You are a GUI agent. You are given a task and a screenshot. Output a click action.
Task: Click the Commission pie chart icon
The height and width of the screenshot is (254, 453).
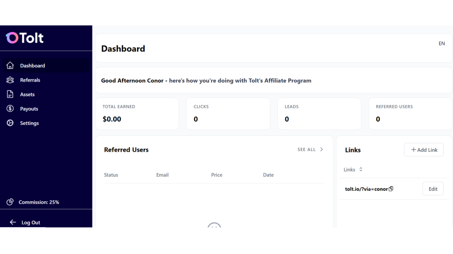tap(10, 202)
